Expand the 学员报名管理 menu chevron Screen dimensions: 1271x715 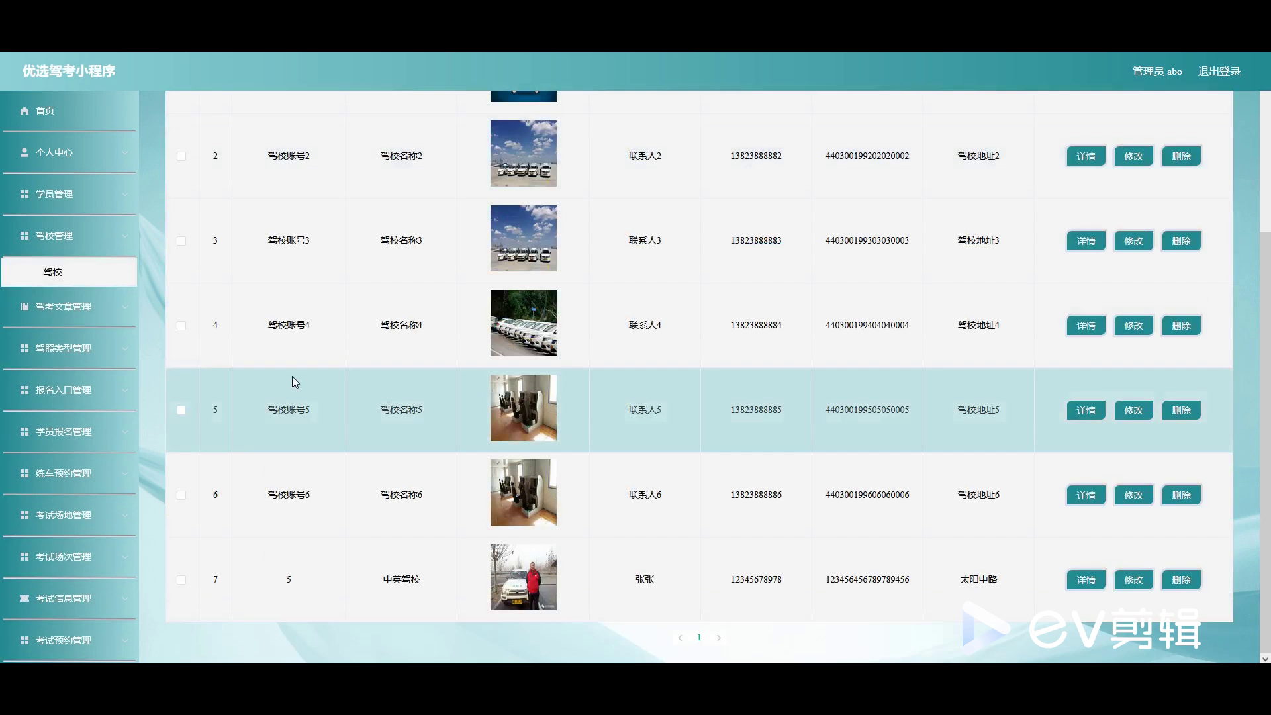click(x=125, y=432)
